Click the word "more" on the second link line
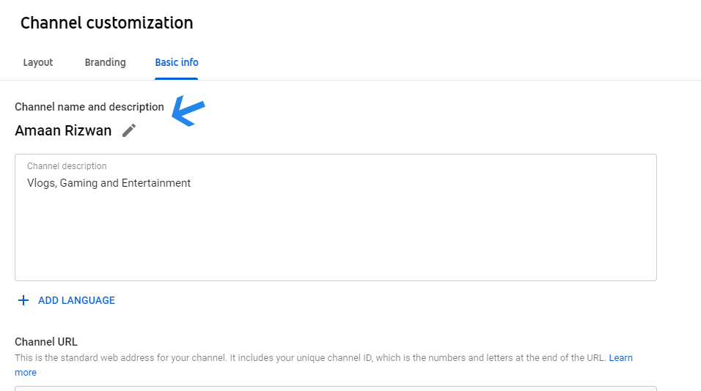701x391 pixels. pos(26,372)
